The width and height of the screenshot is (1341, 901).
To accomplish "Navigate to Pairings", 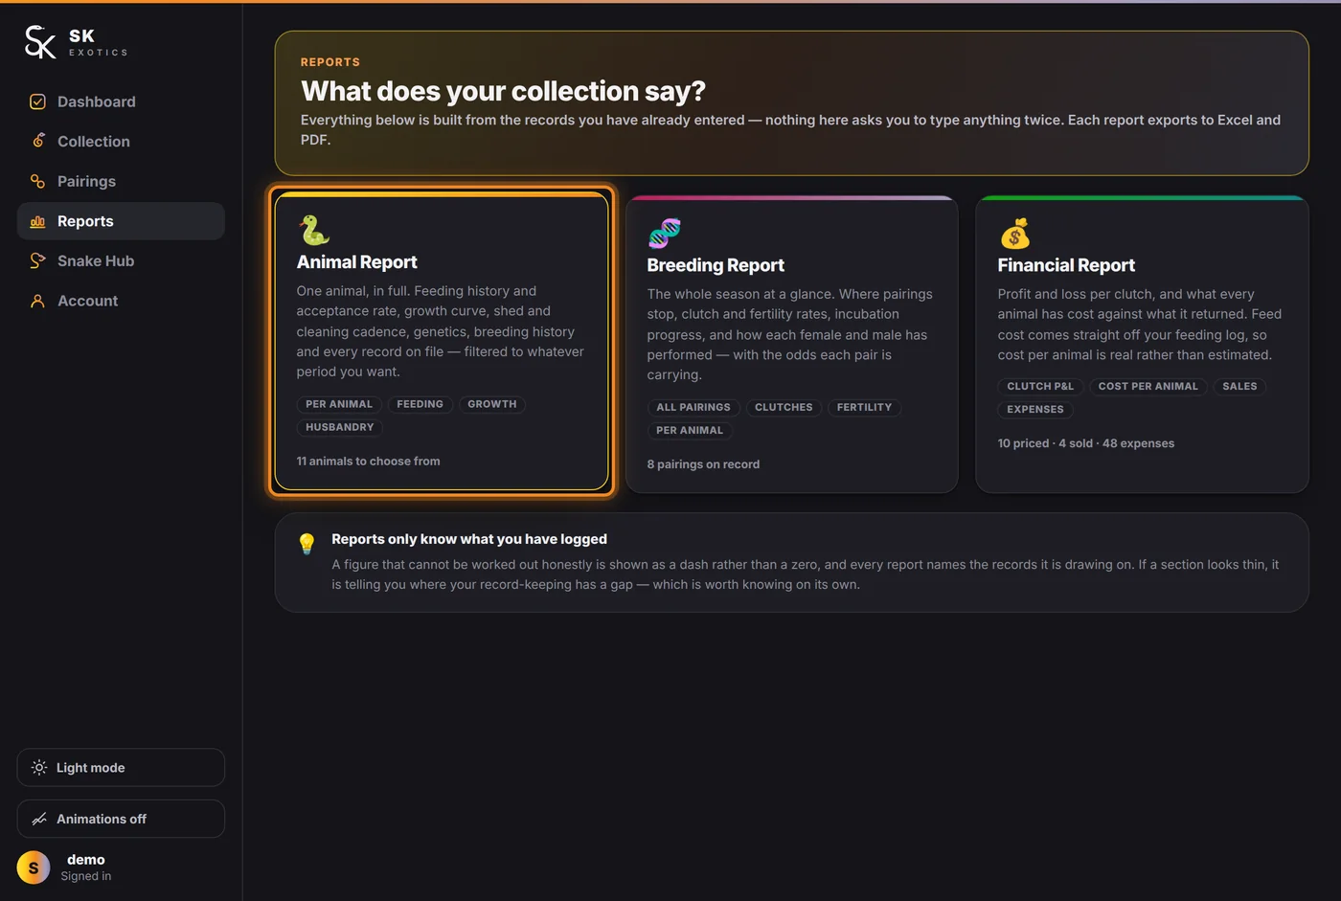I will pos(121,181).
